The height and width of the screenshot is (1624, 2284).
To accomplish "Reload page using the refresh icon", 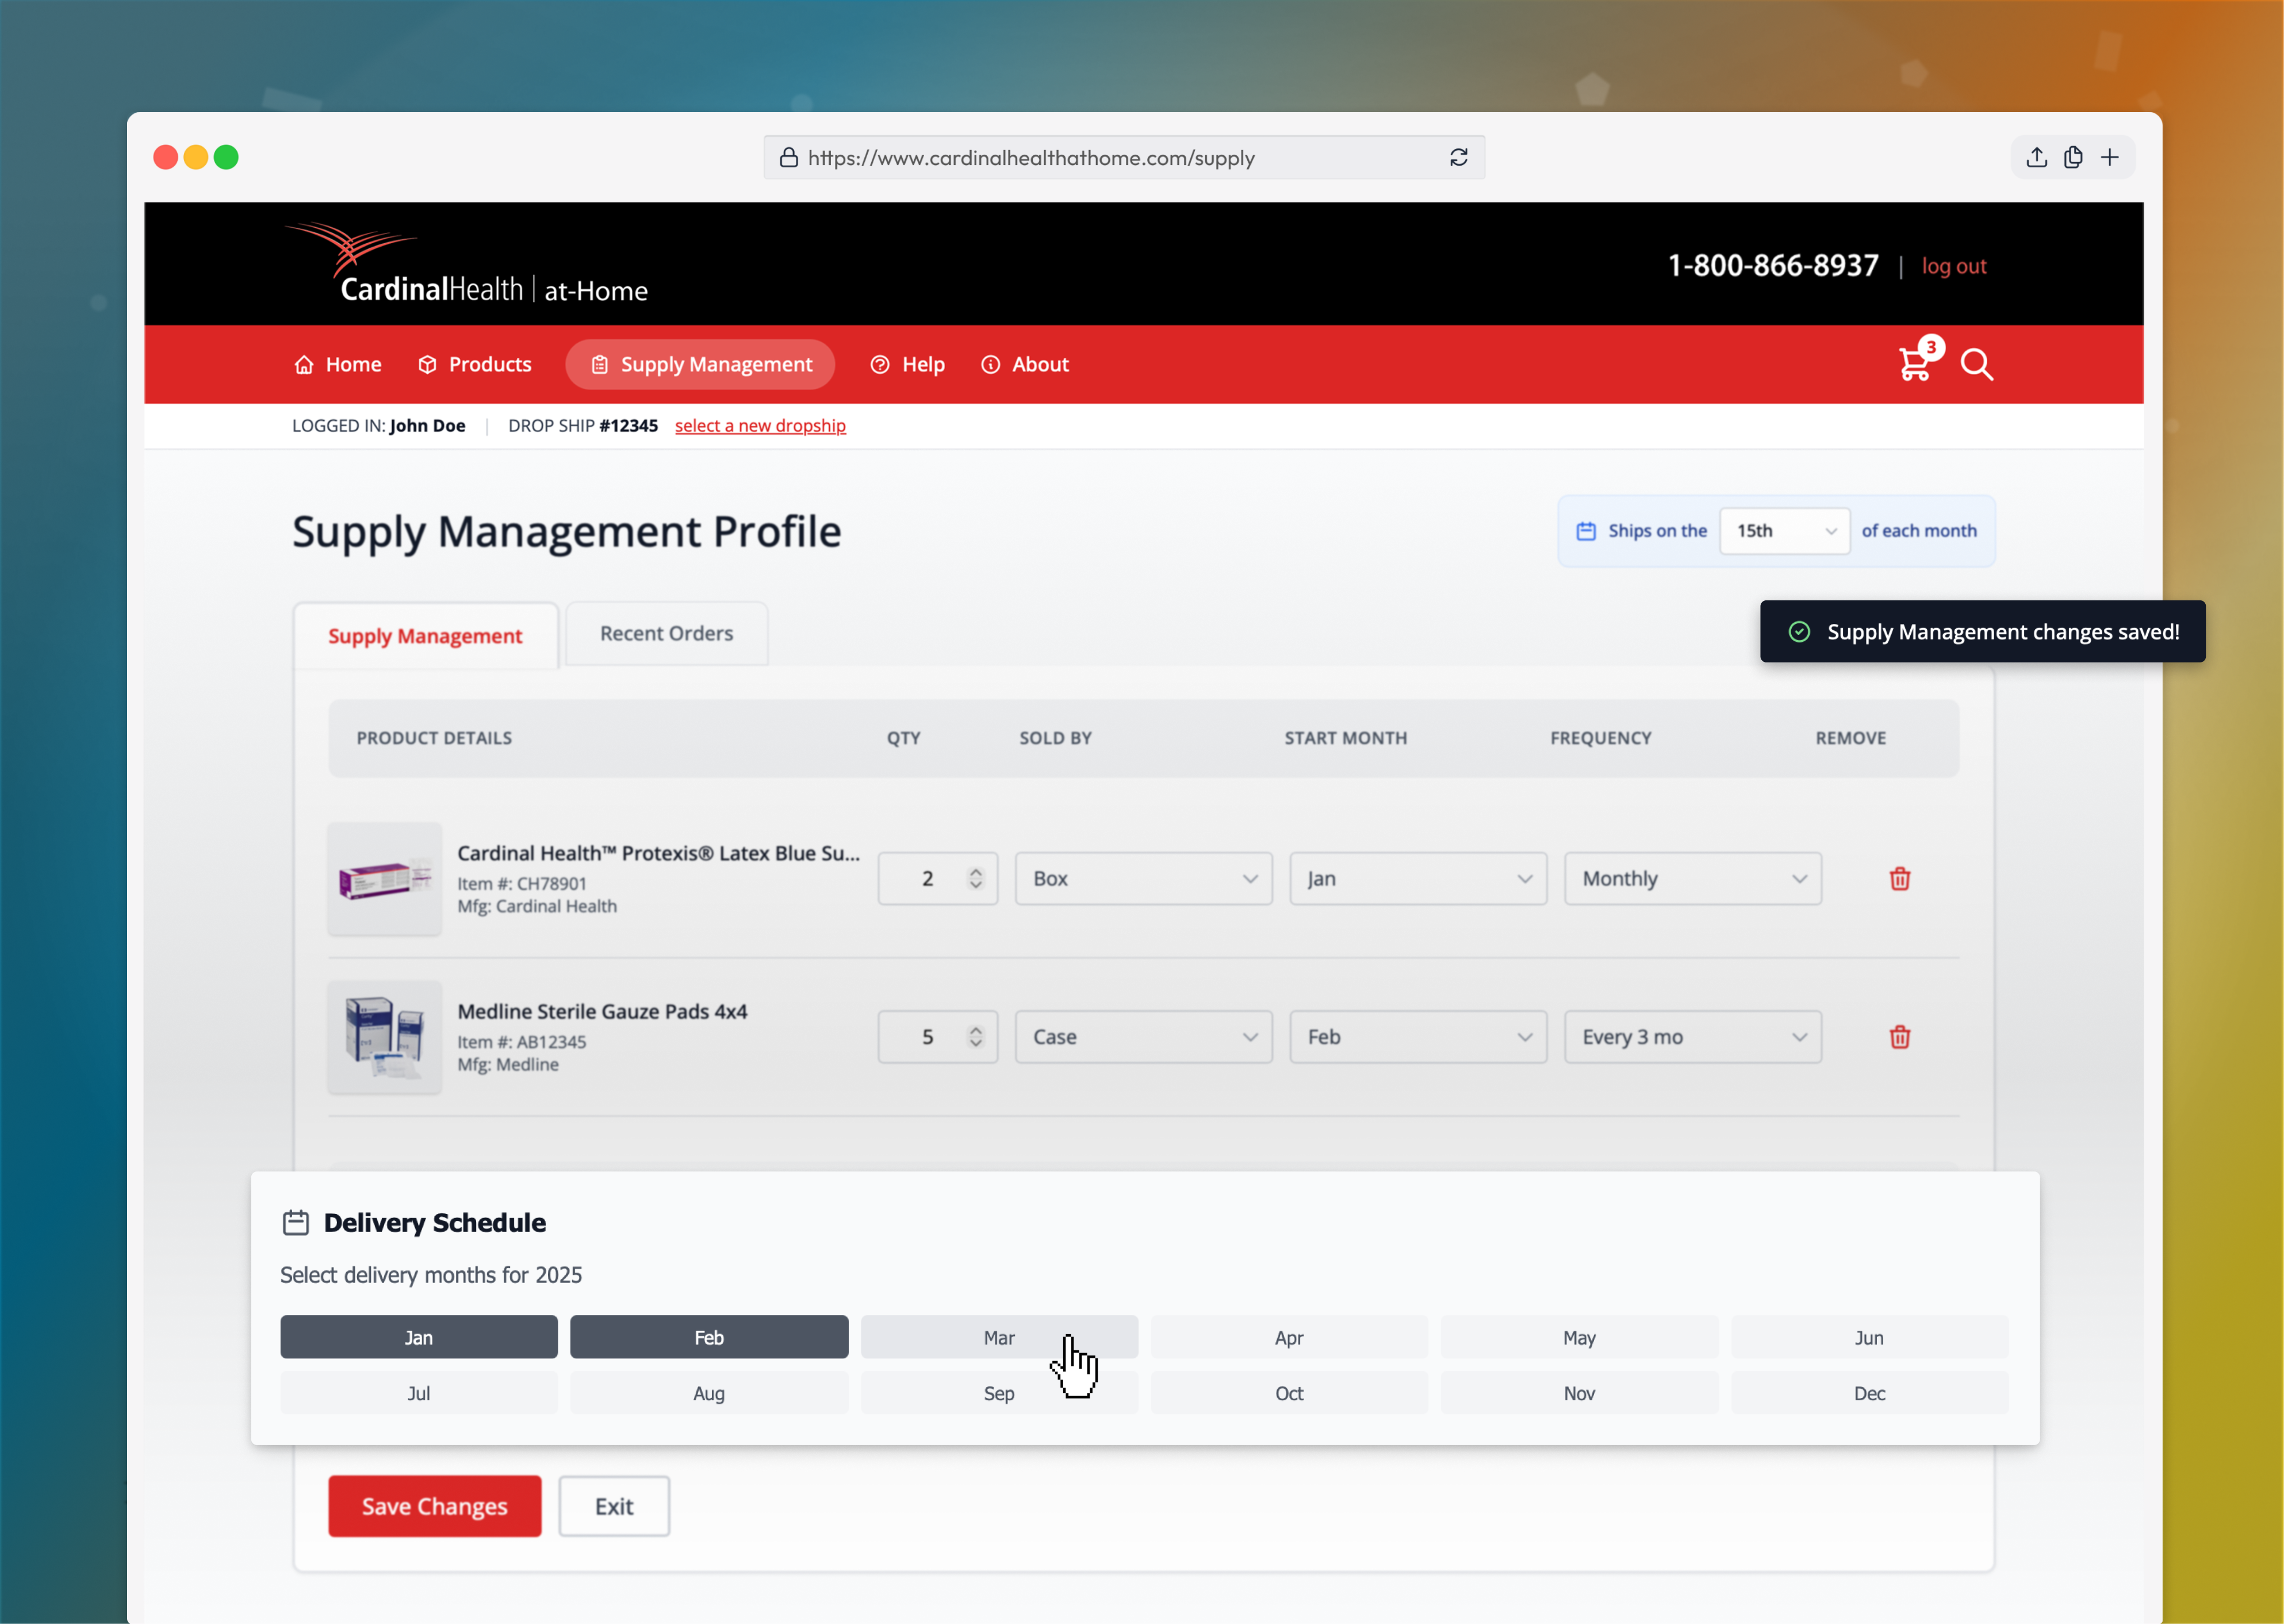I will [1458, 157].
